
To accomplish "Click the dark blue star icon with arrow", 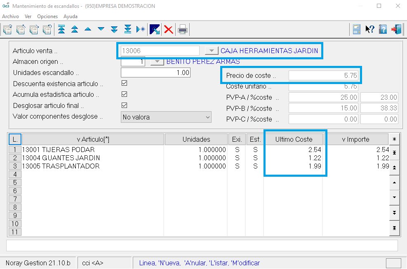I will 155,29.
